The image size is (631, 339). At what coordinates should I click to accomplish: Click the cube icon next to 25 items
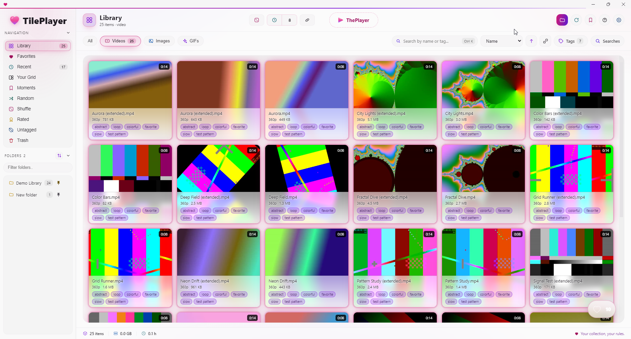85,333
